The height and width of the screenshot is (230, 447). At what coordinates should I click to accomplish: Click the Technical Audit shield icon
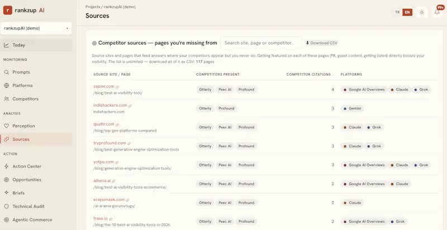click(7, 207)
